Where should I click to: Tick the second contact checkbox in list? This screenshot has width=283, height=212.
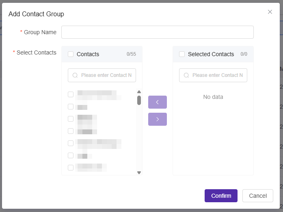71,107
